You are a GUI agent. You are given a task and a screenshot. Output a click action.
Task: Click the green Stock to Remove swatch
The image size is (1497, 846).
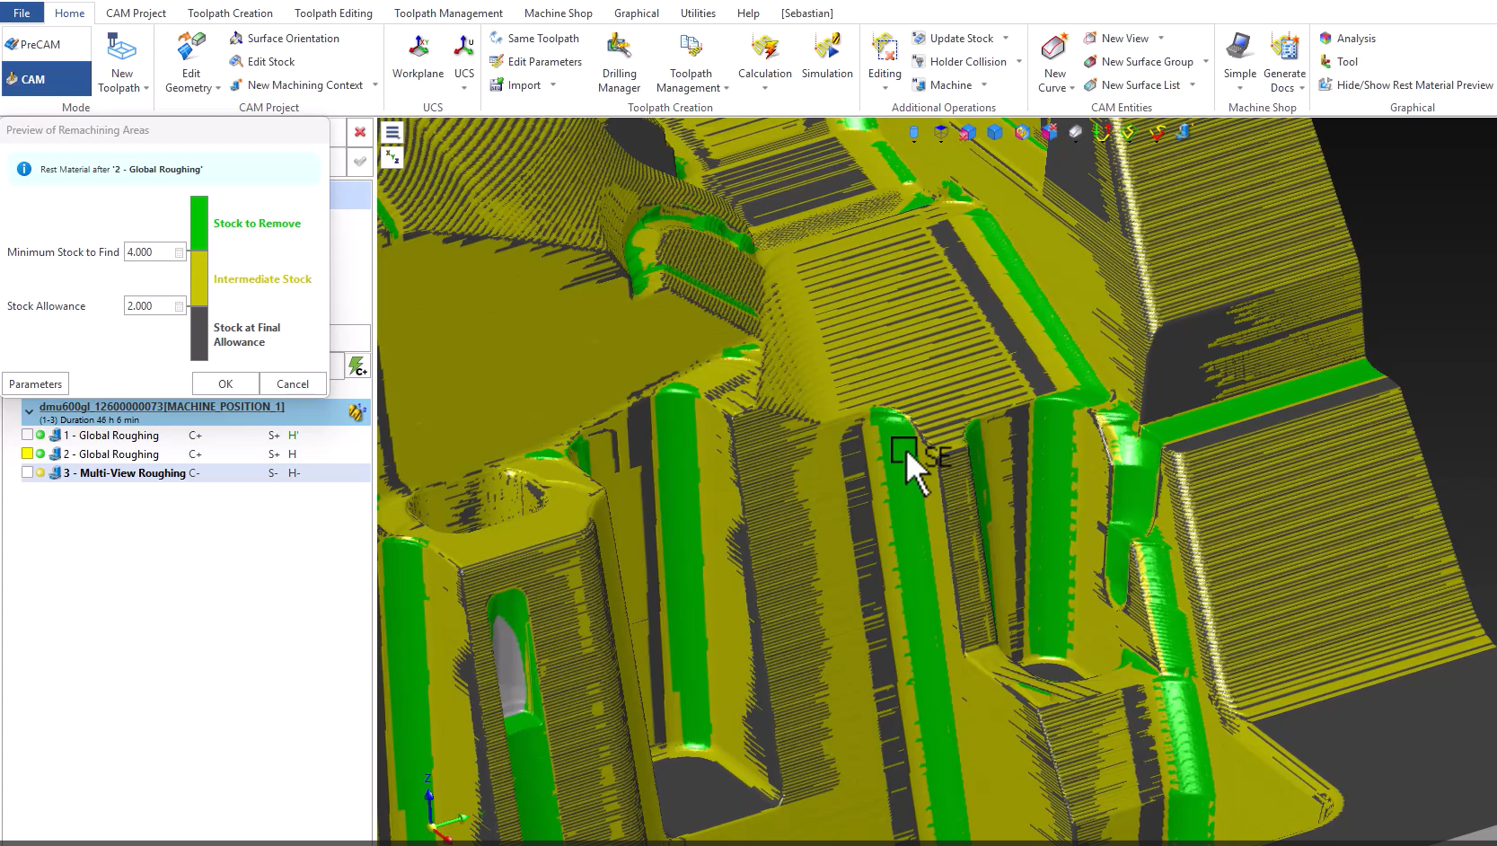[x=199, y=224]
